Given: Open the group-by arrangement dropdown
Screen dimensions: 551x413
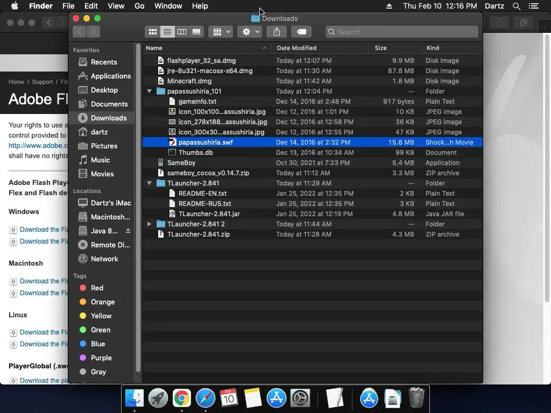Looking at the screenshot, I should pos(221,32).
